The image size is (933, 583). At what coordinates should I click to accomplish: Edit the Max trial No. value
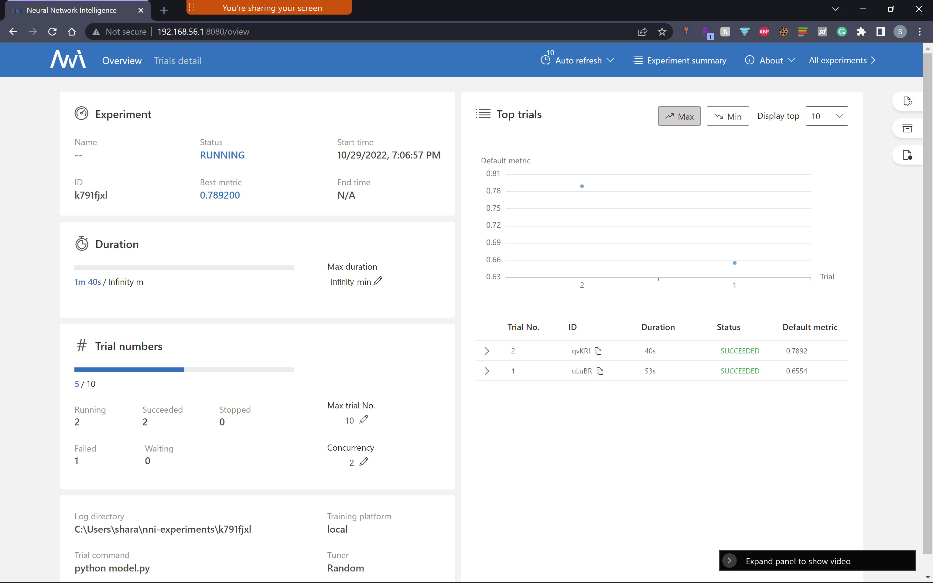[364, 420]
